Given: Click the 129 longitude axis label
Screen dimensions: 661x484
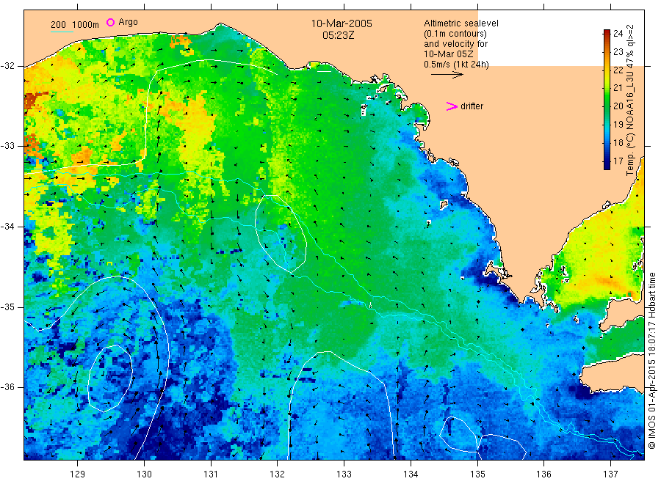Looking at the screenshot, I should point(78,474).
